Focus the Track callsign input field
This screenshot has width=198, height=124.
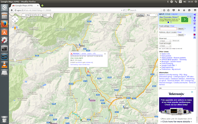168,29
